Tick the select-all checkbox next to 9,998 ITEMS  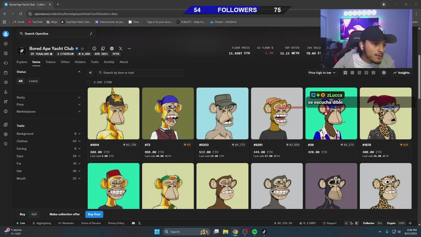(88, 82)
